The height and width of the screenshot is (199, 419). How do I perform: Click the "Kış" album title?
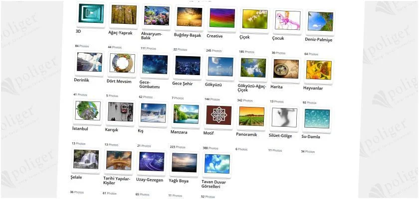coord(140,131)
